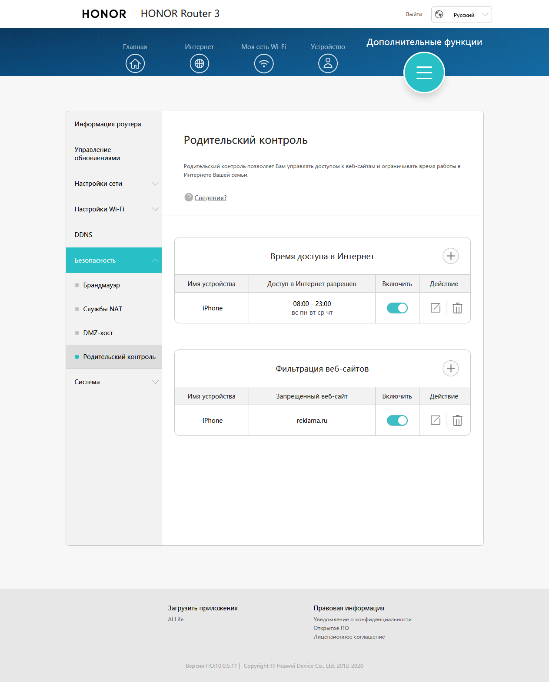Collapse the Безопасность section
The image size is (549, 682).
[x=114, y=260]
